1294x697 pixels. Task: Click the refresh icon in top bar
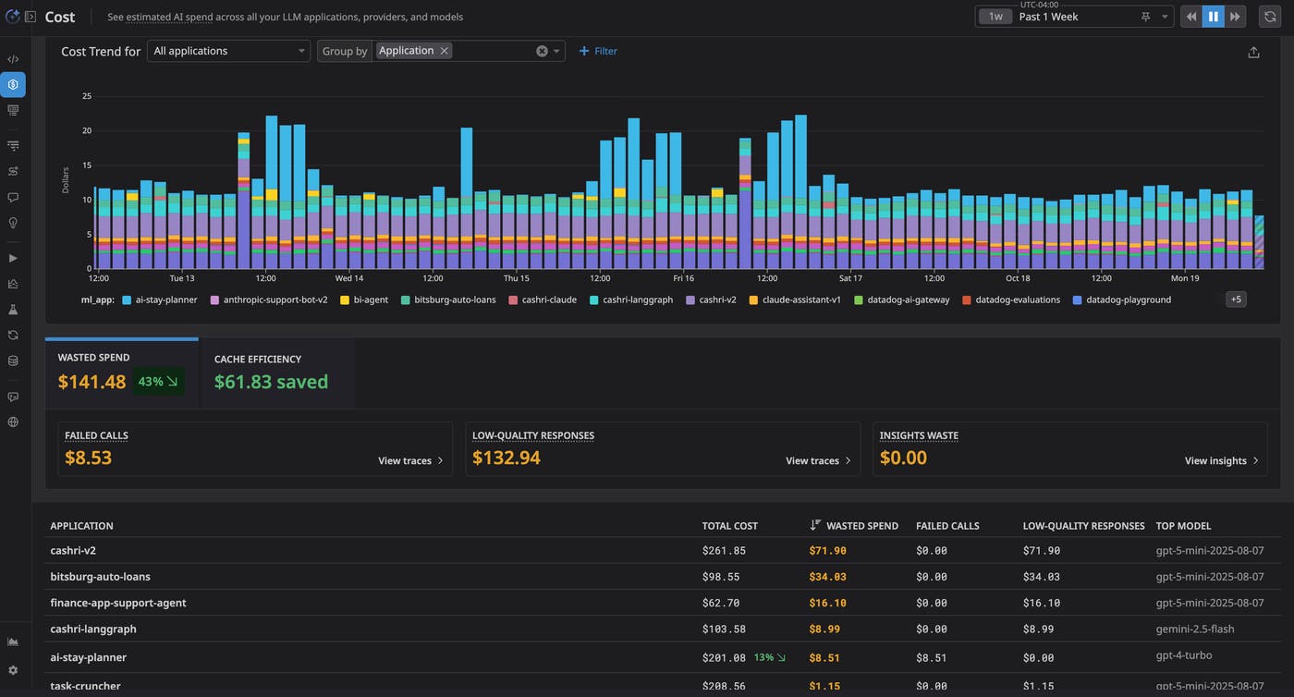pos(1270,17)
